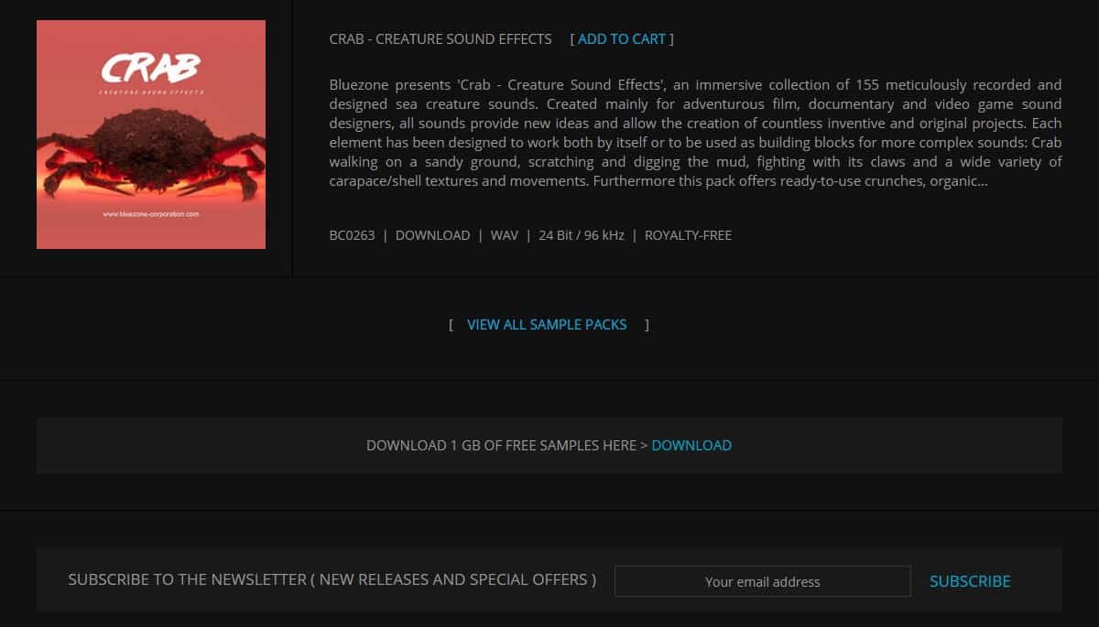Click the ROYALTY-FREE label
This screenshot has height=627, width=1099.
coord(688,235)
